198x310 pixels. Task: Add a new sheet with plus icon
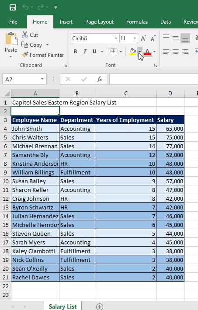(x=99, y=307)
